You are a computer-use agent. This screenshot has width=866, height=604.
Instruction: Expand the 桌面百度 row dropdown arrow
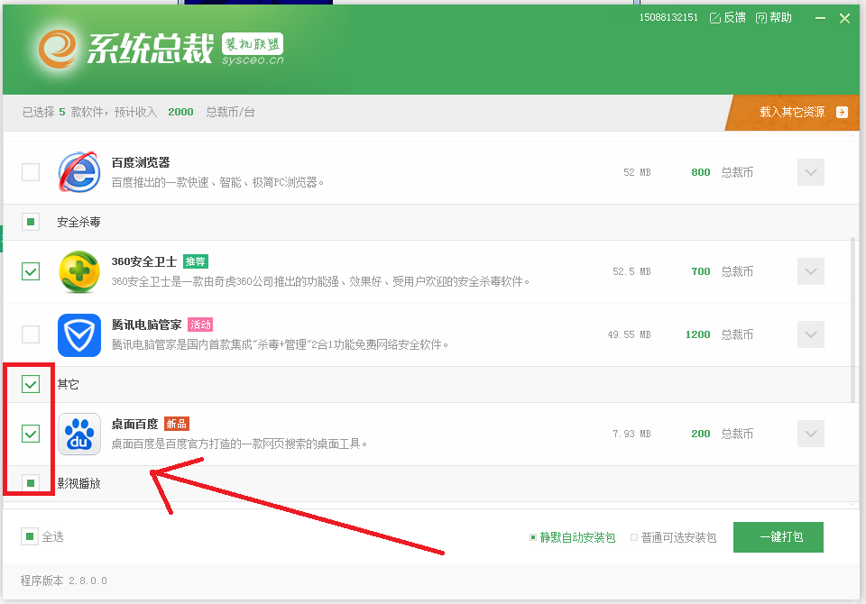(811, 434)
